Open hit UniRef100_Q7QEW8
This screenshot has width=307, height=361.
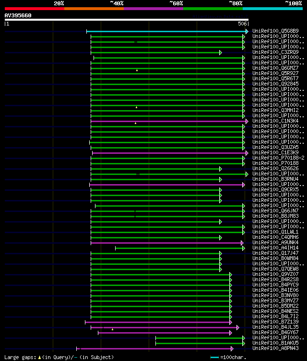275,269
